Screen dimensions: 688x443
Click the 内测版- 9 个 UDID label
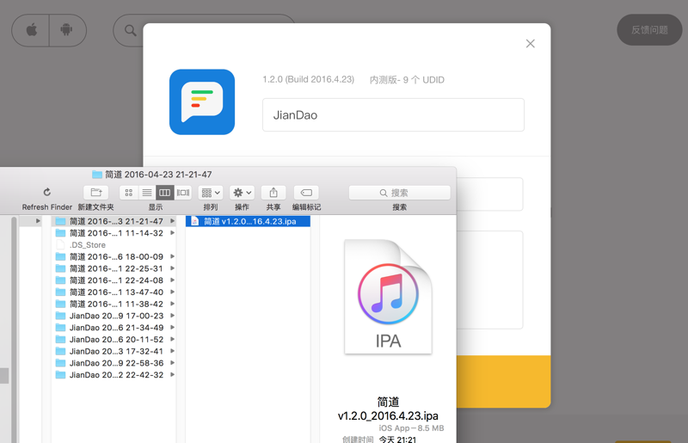[407, 80]
